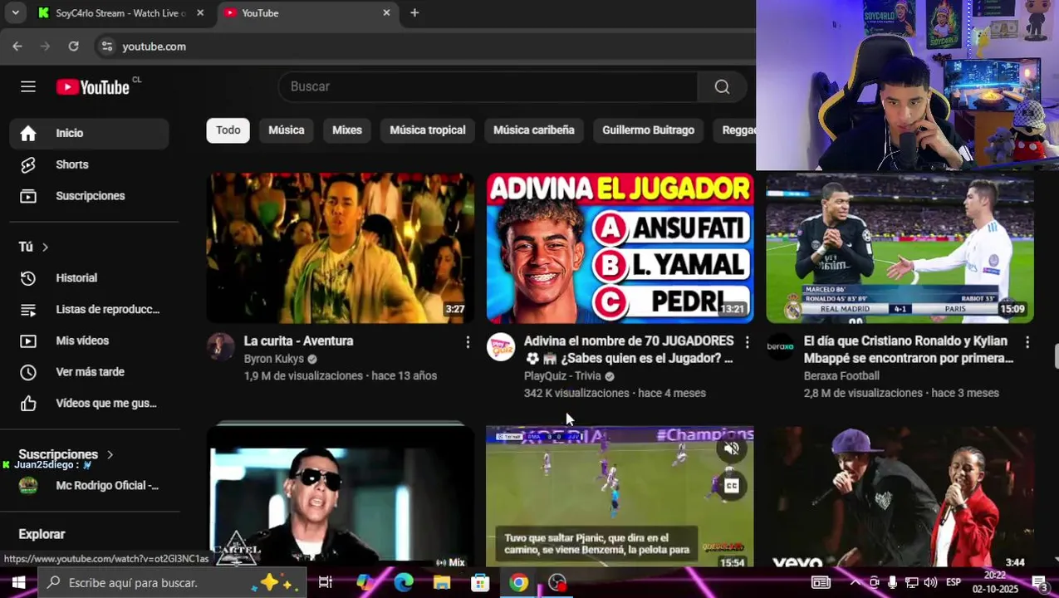Click the search magnifier button
The image size is (1059, 598).
[x=722, y=86]
